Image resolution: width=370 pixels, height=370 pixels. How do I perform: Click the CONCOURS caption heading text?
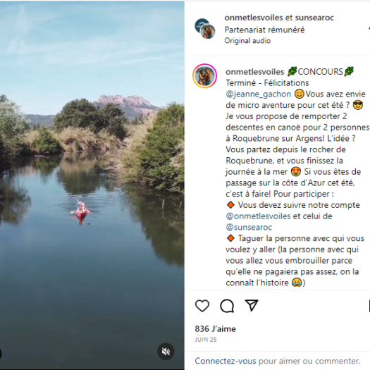320,72
